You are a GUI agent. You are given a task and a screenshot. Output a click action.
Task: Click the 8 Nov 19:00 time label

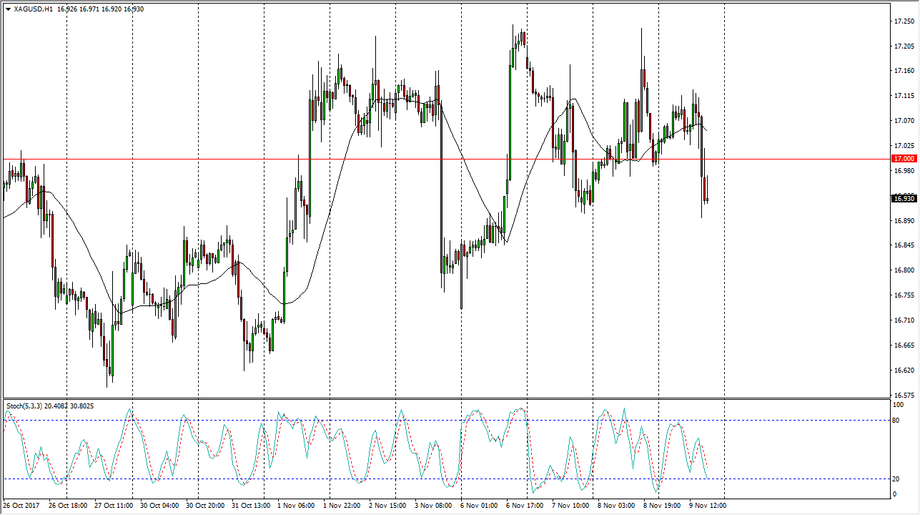[x=661, y=506]
